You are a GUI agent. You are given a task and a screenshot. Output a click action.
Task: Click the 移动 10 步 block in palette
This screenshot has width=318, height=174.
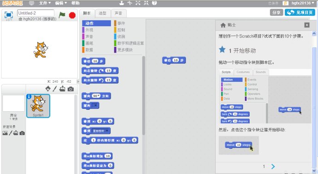coord(93,61)
